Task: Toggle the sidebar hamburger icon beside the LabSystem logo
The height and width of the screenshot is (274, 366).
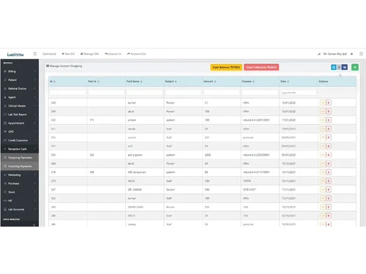Action: coord(35,53)
